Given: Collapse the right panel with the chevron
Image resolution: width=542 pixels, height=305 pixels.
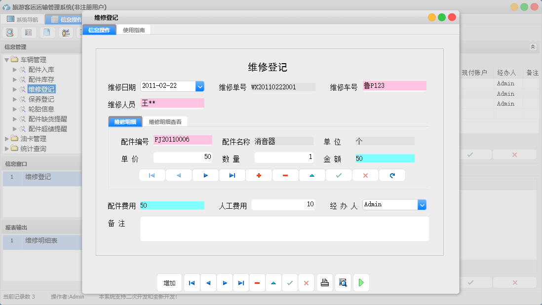Looking at the screenshot, I should [533, 47].
